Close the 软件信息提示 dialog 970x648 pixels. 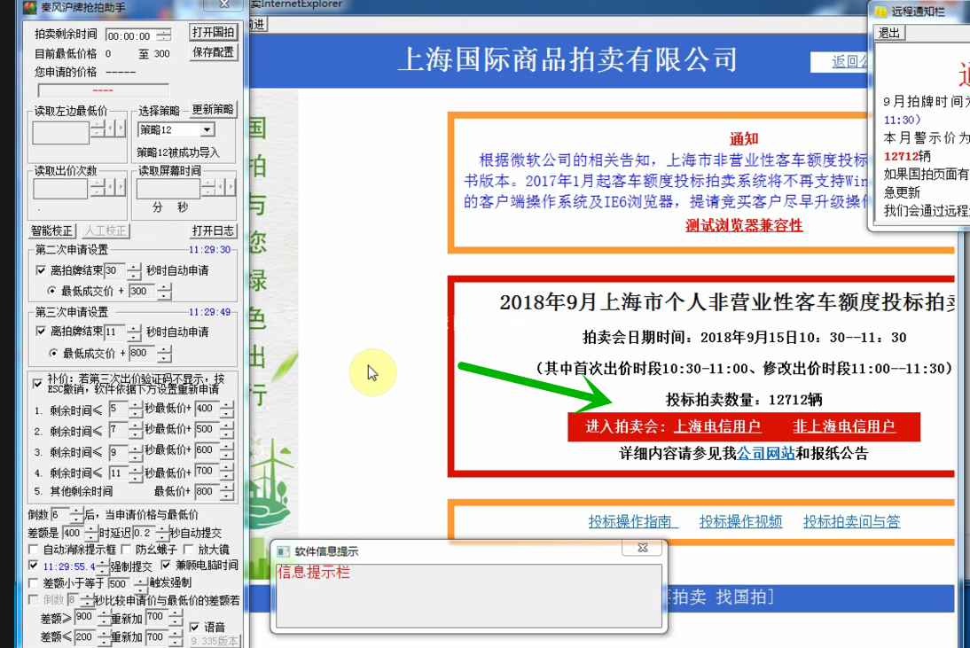(x=643, y=548)
